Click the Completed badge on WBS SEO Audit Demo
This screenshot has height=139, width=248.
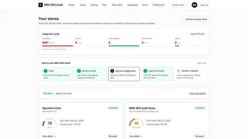pyautogui.click(x=200, y=108)
